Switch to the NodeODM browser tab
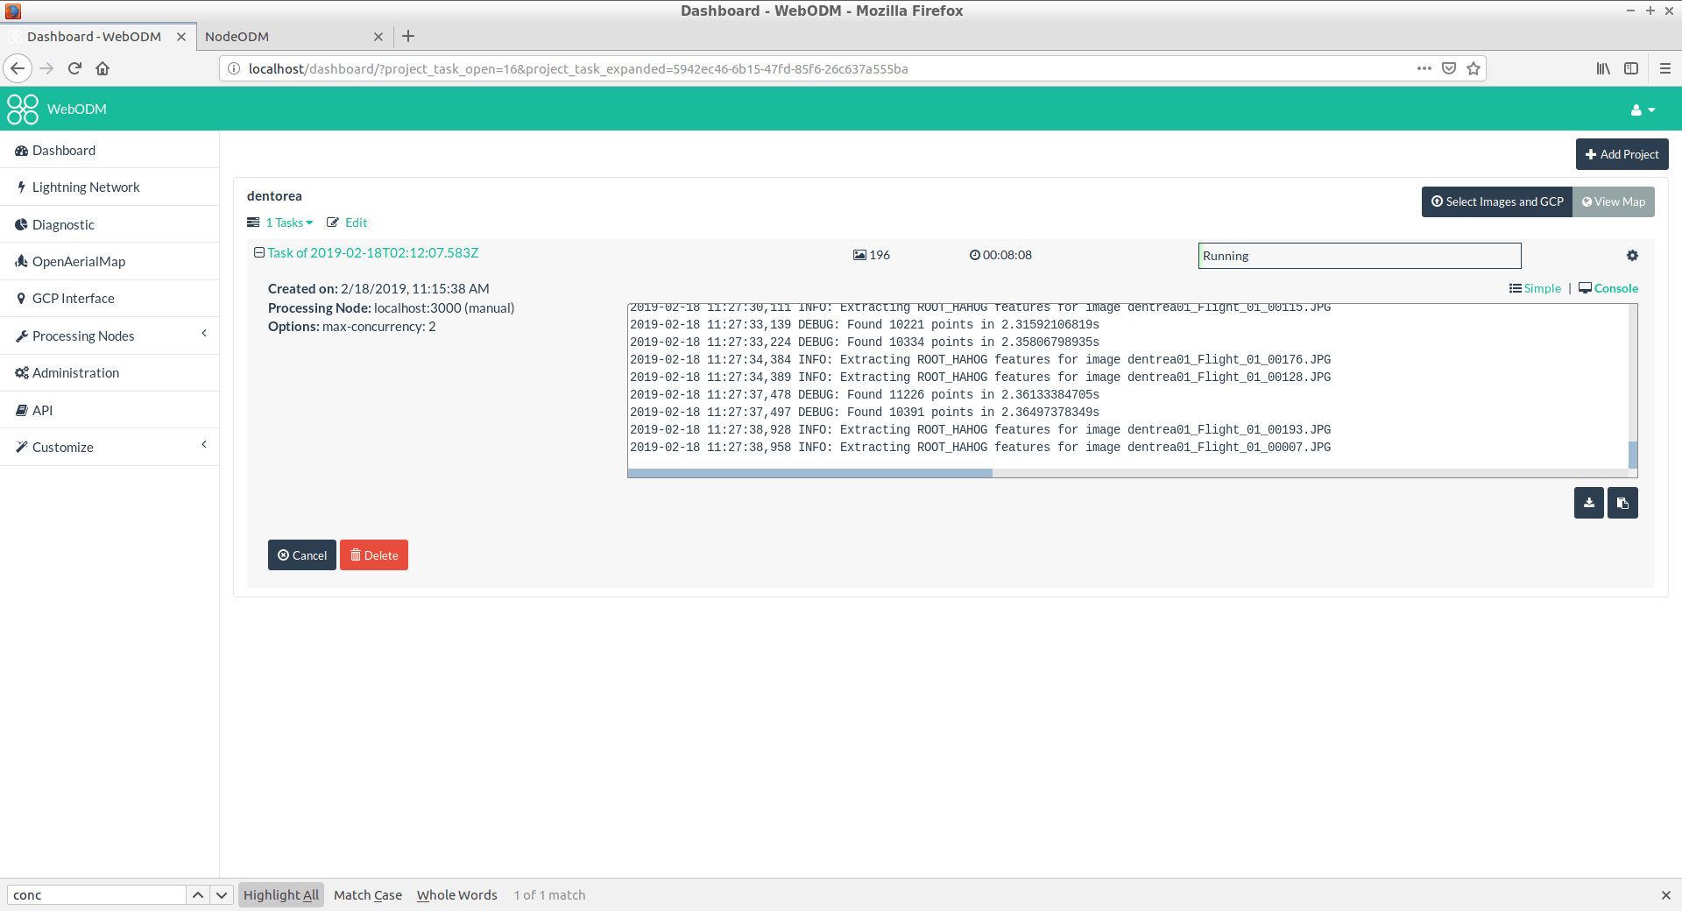The width and height of the screenshot is (1682, 911). tap(293, 36)
